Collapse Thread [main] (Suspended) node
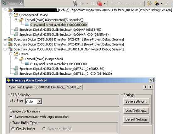 (x=16, y=59)
